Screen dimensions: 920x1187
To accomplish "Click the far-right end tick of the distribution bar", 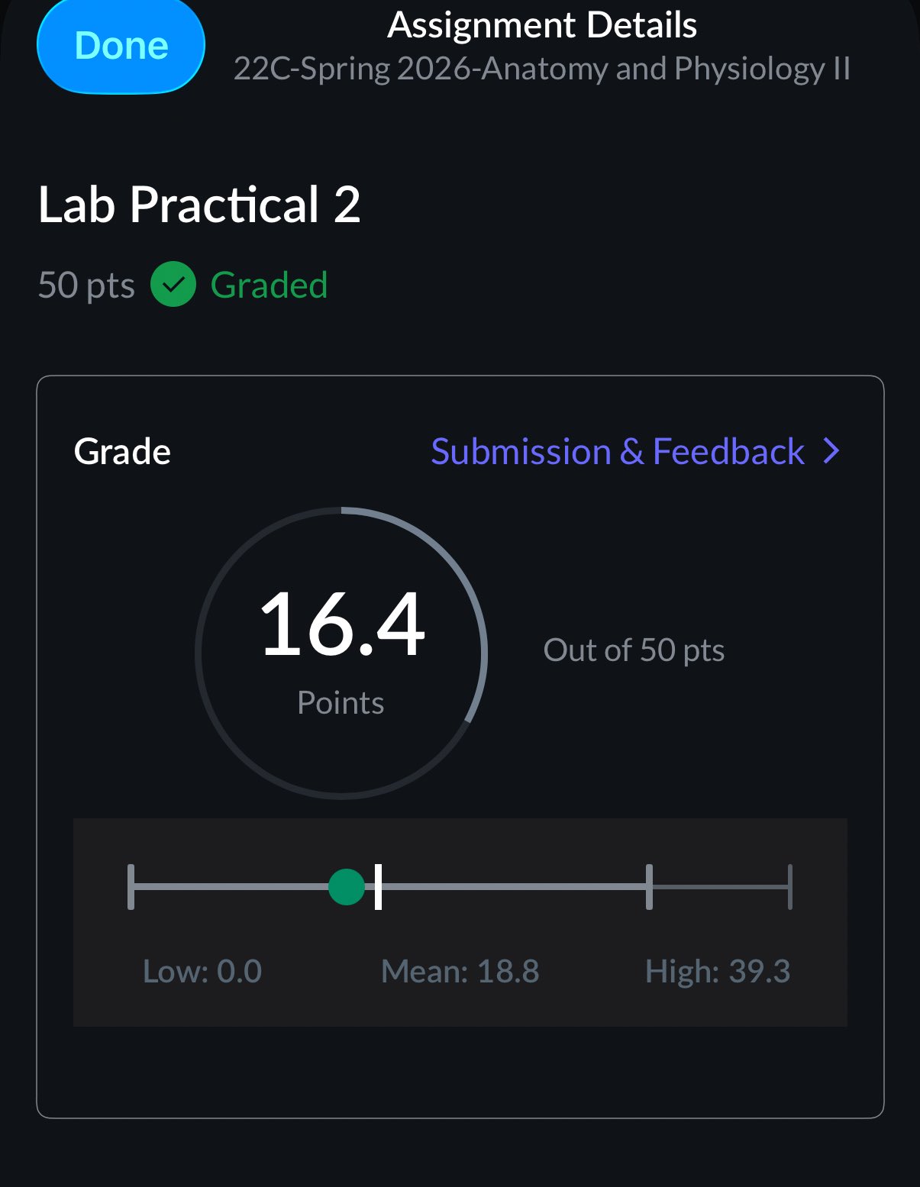I will click(789, 887).
